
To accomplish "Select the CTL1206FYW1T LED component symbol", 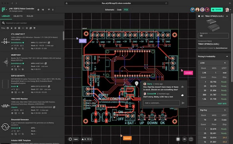I will (5, 41).
